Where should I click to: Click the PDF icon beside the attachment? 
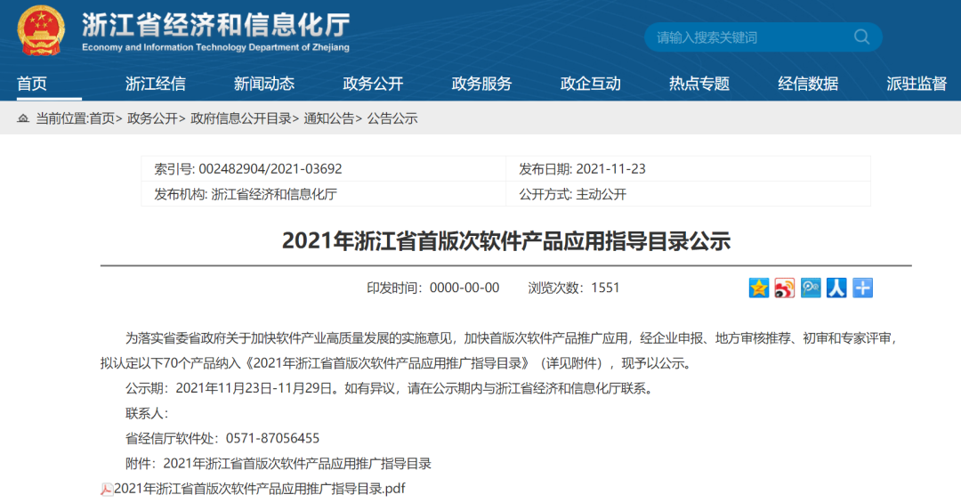[107, 489]
